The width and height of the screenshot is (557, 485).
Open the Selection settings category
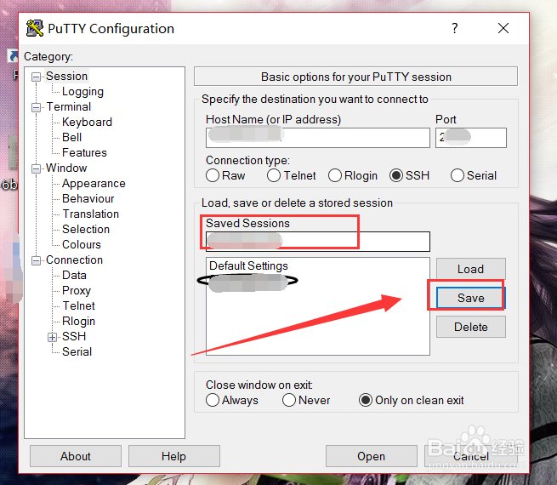[86, 229]
